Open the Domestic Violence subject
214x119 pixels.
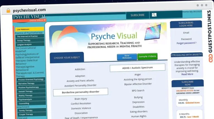81,108
